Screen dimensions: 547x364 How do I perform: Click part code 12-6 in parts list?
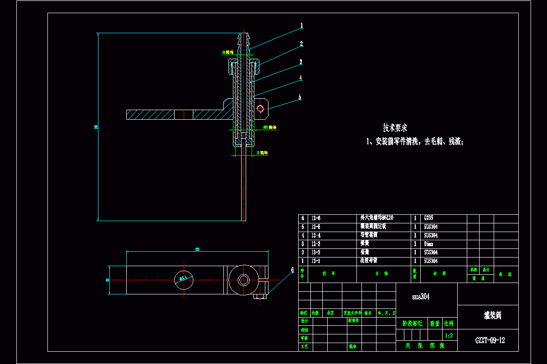316,218
